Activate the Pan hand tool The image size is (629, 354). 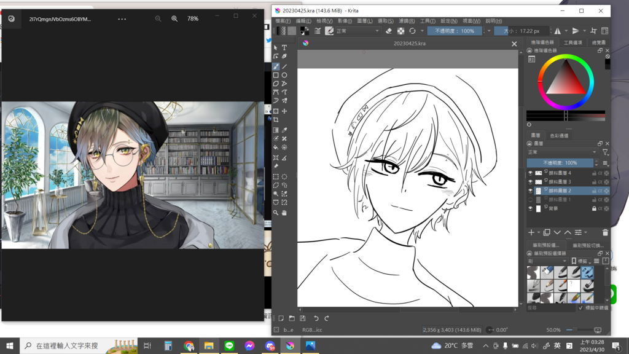coord(284,213)
